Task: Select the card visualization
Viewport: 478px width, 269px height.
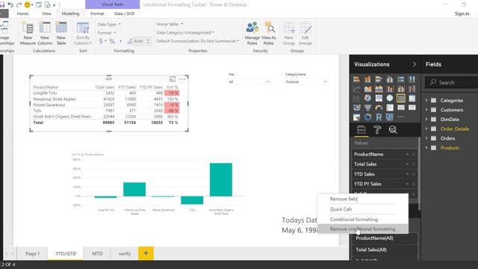Action: click(401, 108)
